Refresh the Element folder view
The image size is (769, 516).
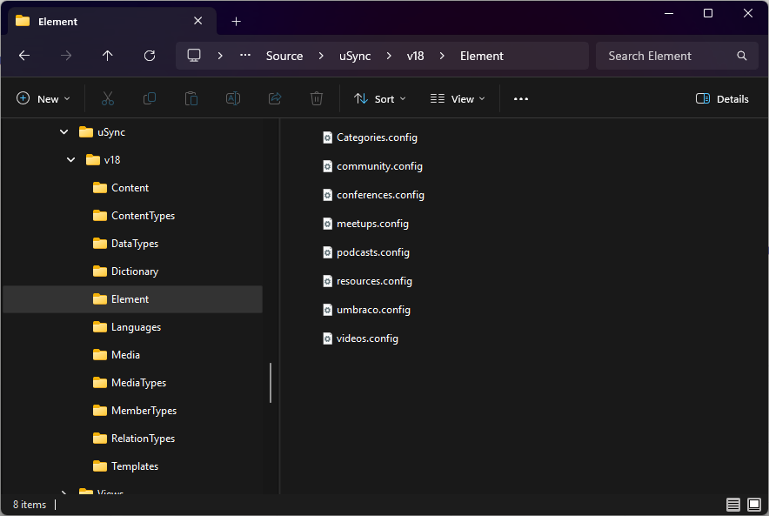point(150,56)
